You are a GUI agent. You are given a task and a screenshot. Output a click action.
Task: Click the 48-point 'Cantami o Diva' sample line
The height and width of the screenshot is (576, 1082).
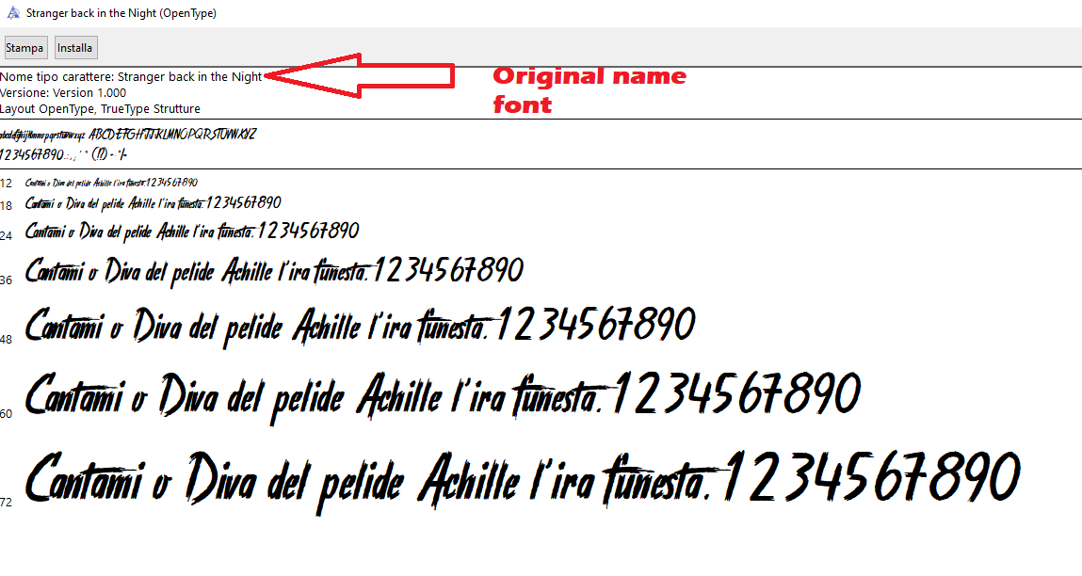(361, 327)
